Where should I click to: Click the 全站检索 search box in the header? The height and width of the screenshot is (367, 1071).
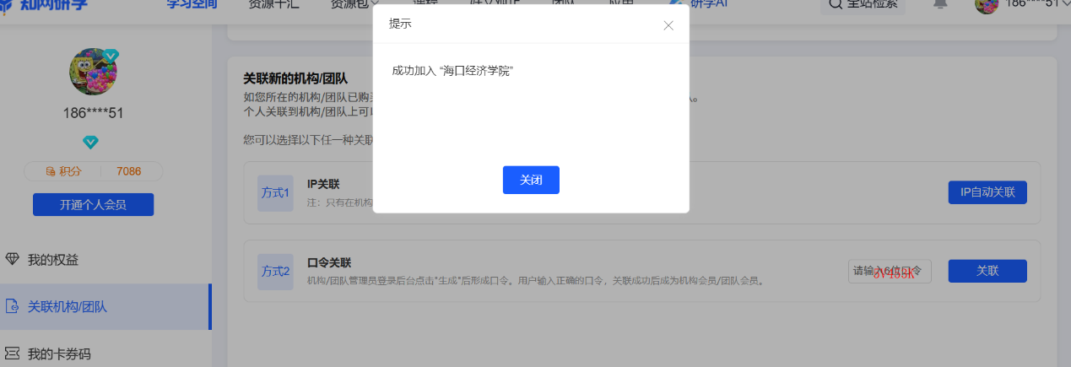pos(863,4)
